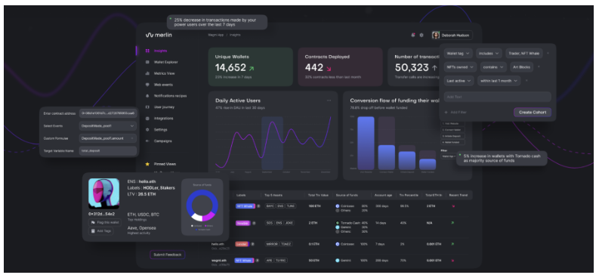The image size is (599, 275).
Task: Click the Create Cohort button
Action: click(x=532, y=113)
